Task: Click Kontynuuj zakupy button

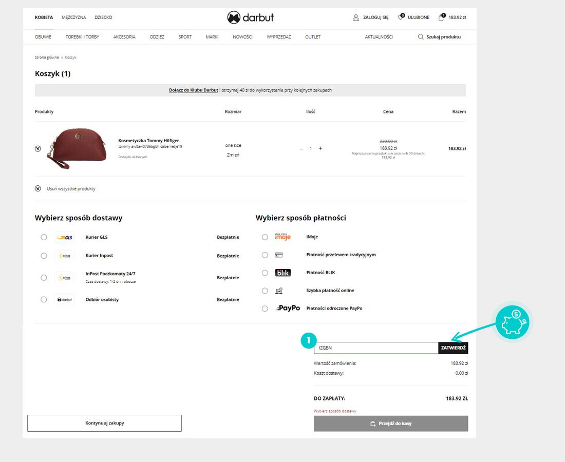Action: tap(104, 423)
